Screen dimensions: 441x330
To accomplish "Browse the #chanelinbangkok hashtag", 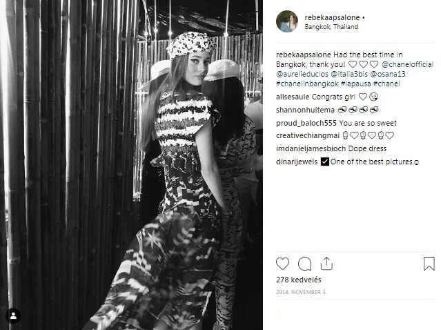I will (x=307, y=84).
